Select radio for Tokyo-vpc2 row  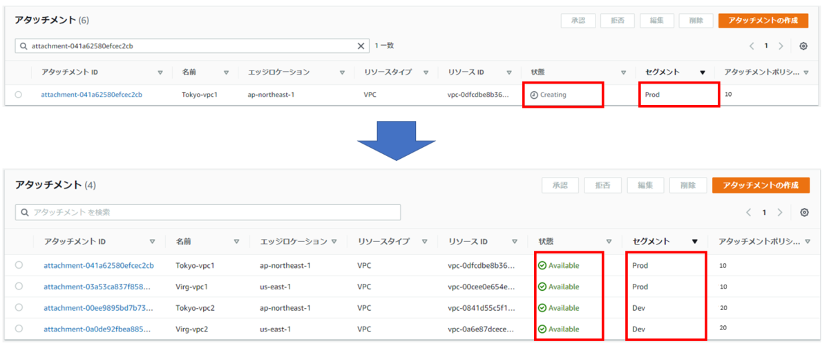pos(19,308)
